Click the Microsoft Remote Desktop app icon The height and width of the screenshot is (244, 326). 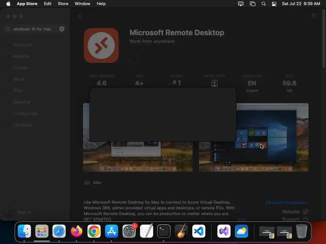pyautogui.click(x=101, y=45)
